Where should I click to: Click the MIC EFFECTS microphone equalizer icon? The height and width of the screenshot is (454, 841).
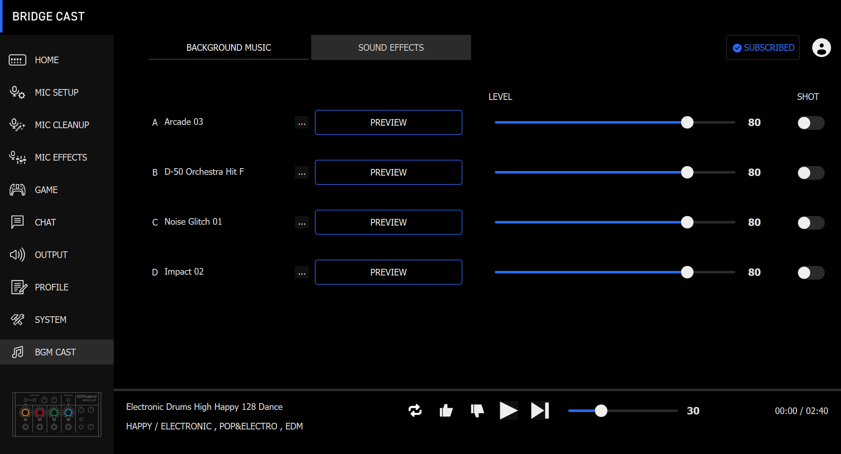click(17, 157)
